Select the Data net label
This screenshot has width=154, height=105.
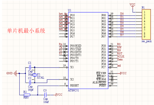coord(120,59)
